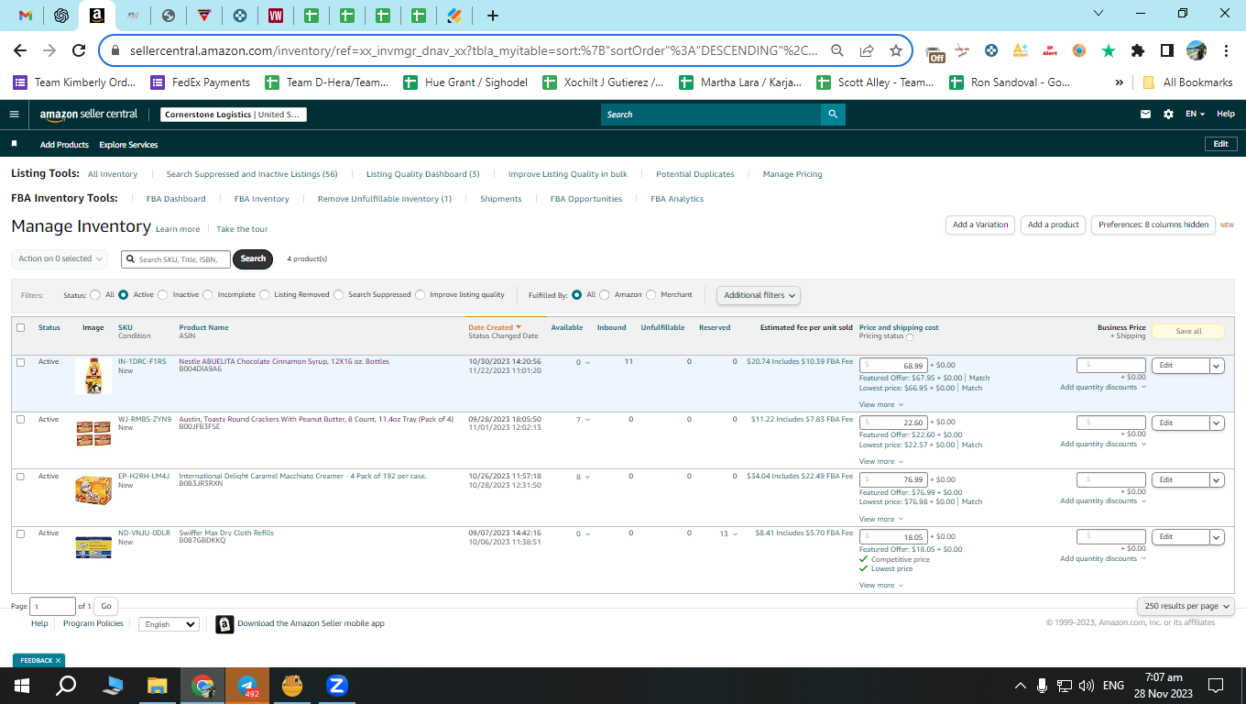This screenshot has width=1246, height=704.
Task: Select the Inactive status filter
Action: pyautogui.click(x=163, y=295)
